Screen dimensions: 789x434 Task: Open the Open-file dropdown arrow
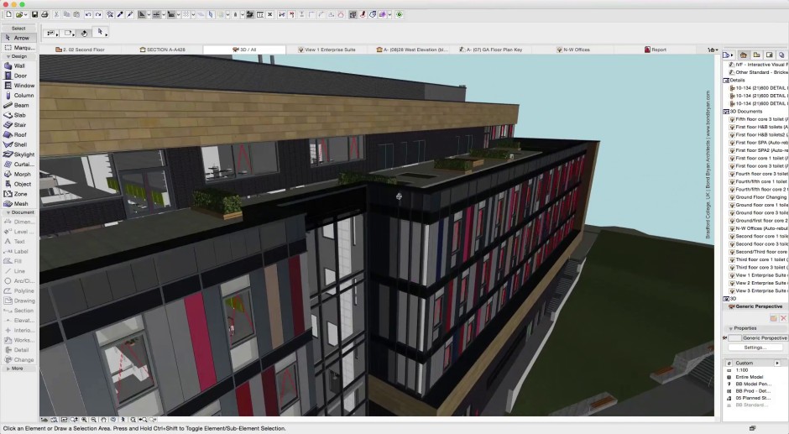[26, 15]
